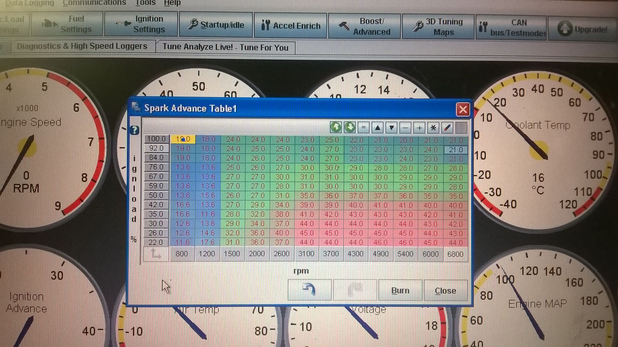Click the 6800 rpm bin header
Viewport: 618px width, 347px height.
[x=455, y=254]
